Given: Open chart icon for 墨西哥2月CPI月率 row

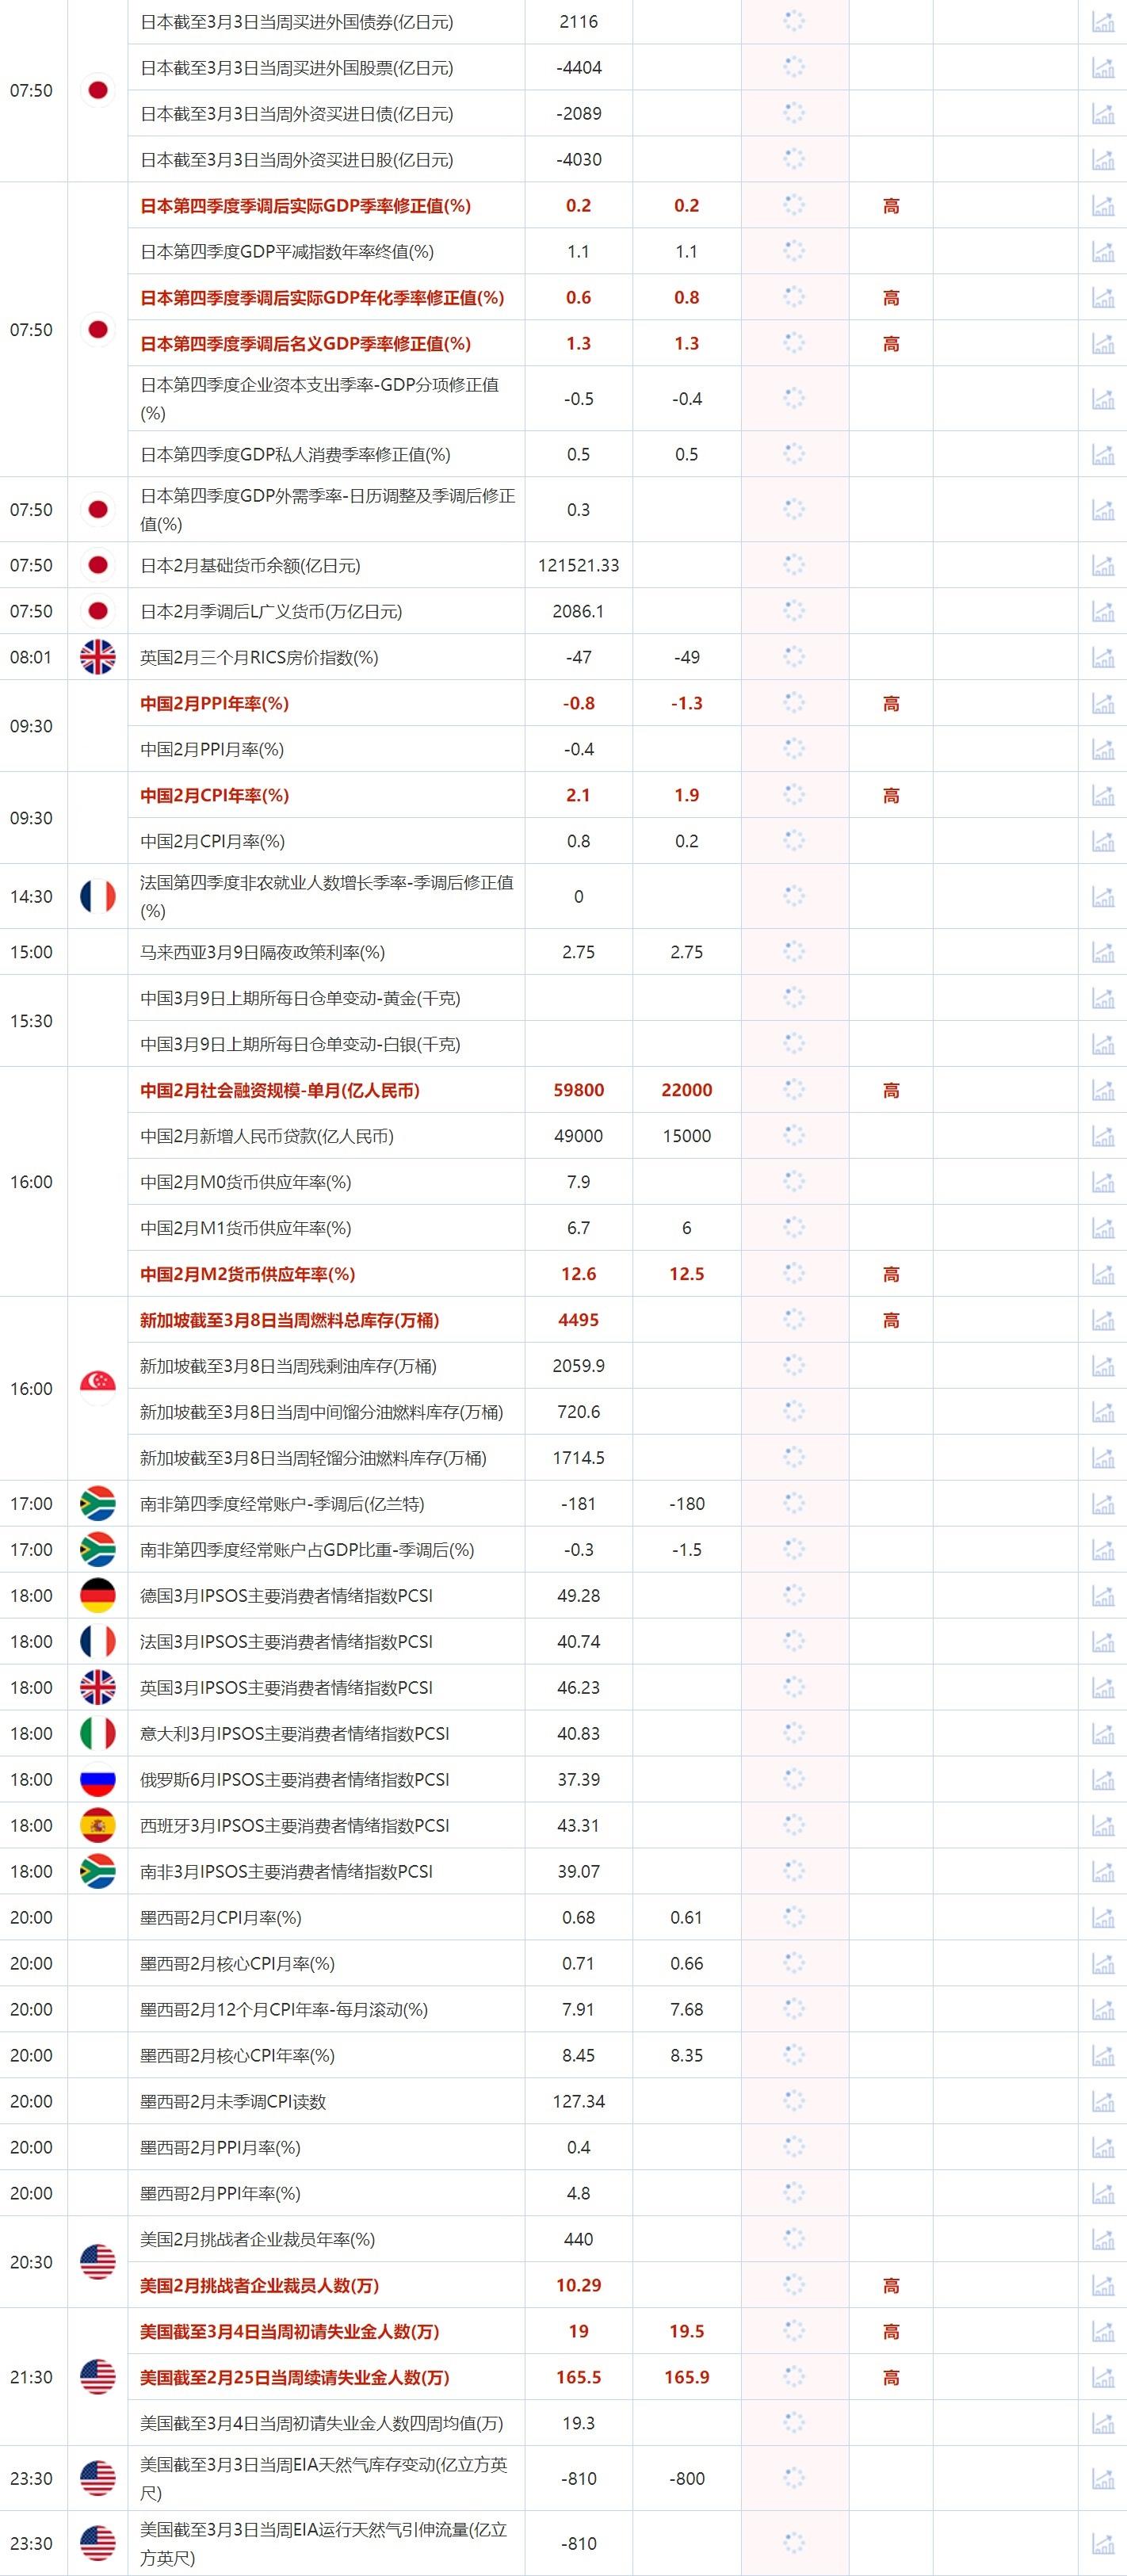Looking at the screenshot, I should (1103, 1919).
